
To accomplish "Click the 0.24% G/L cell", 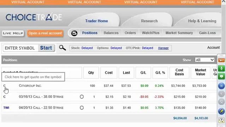I will (159, 86).
